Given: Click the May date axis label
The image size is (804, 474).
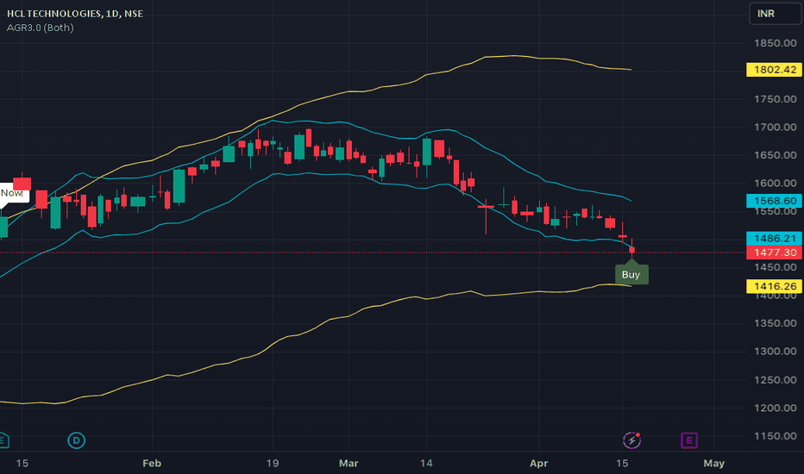Looking at the screenshot, I should [x=713, y=464].
